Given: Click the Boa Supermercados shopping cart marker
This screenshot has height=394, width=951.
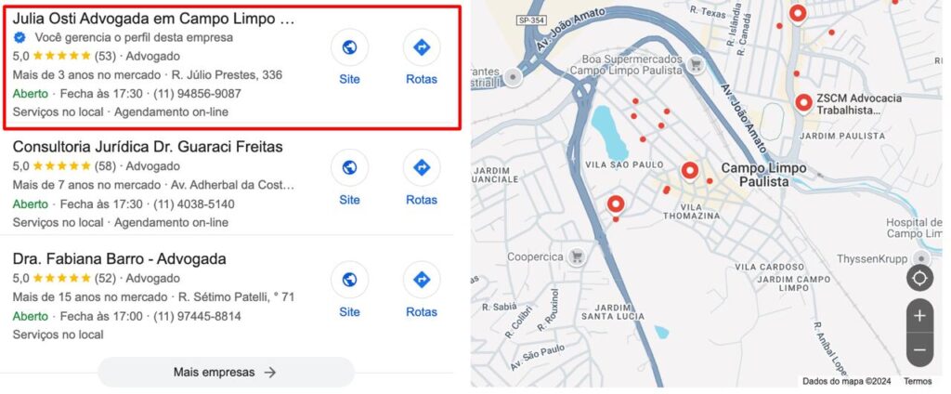Looking at the screenshot, I should click(696, 65).
